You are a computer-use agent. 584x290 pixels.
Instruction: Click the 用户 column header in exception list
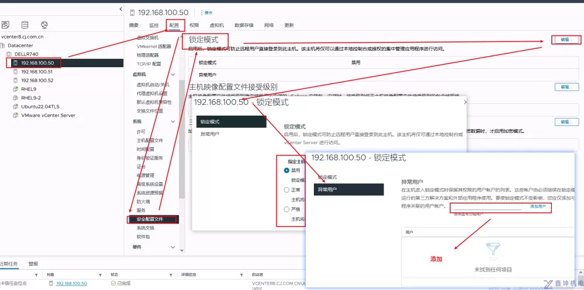coord(409,232)
